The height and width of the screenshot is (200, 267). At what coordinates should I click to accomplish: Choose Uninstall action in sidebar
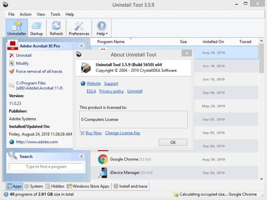(x=24, y=55)
